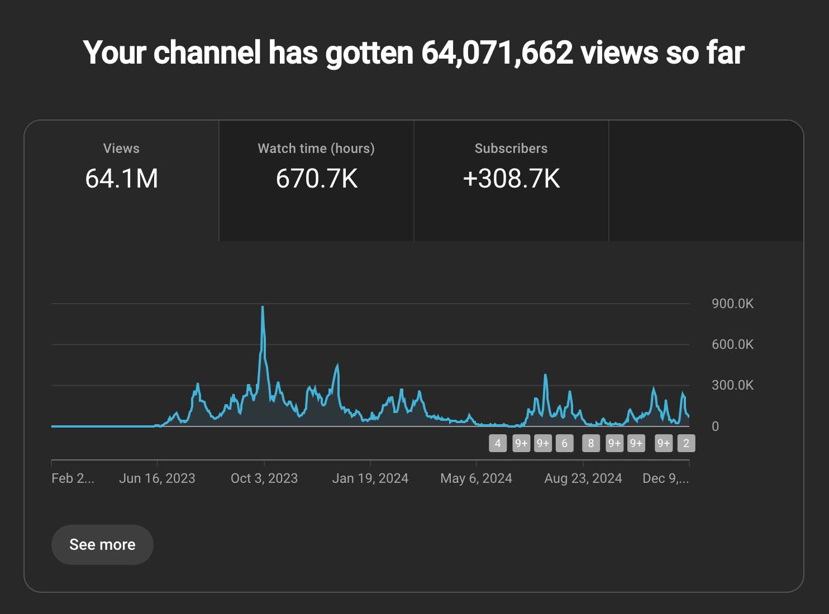Click the May 6, 2024 date label

(x=476, y=478)
